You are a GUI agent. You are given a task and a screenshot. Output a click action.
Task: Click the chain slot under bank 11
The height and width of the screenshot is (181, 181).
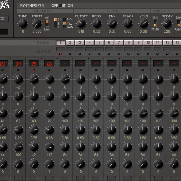158,49
